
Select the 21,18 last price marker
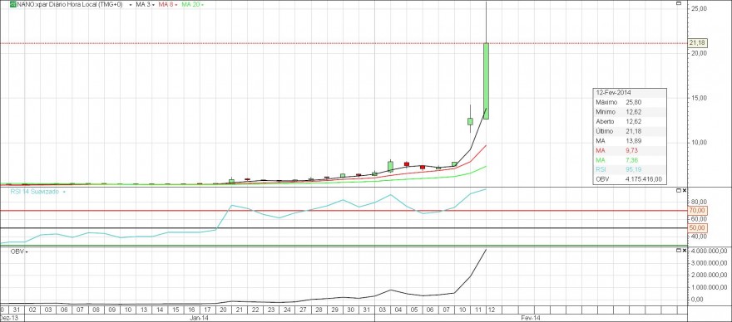click(x=697, y=43)
